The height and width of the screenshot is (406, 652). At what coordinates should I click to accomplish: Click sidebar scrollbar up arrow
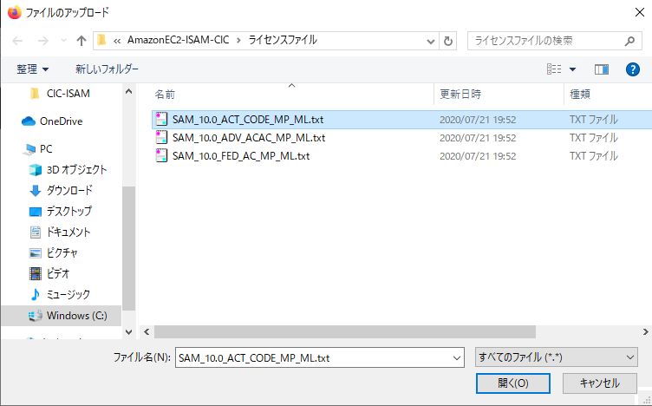(128, 91)
